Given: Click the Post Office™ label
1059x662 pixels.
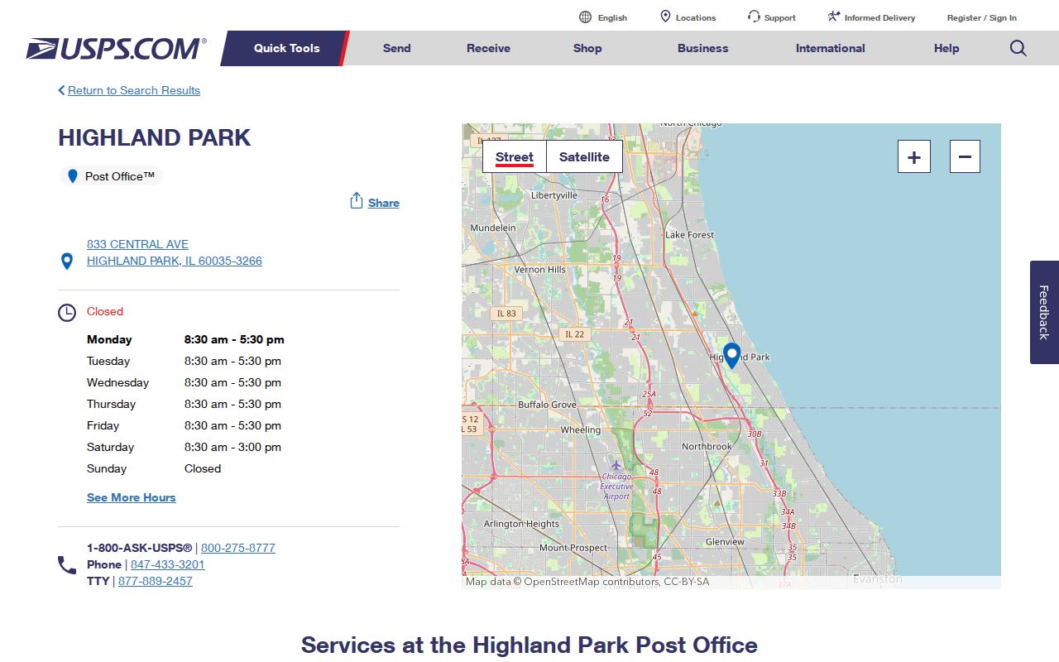Looking at the screenshot, I should click(x=120, y=176).
